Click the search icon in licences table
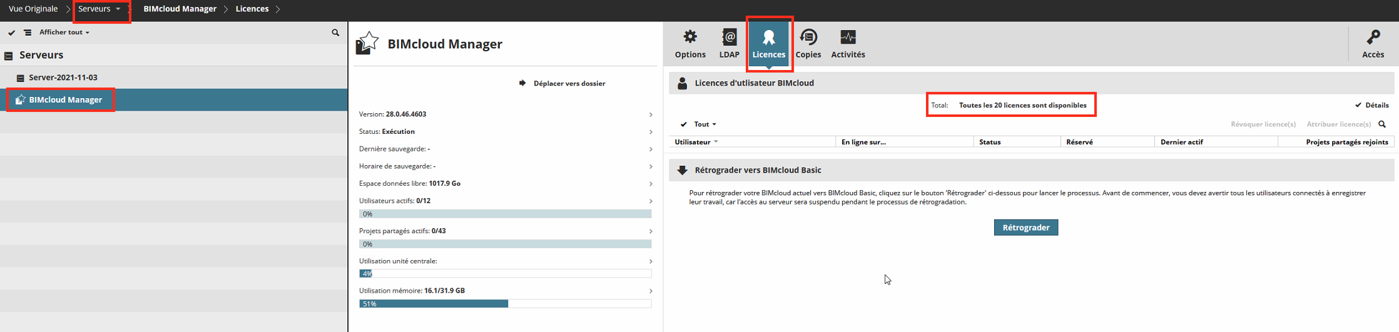This screenshot has width=1399, height=332. [x=1382, y=124]
